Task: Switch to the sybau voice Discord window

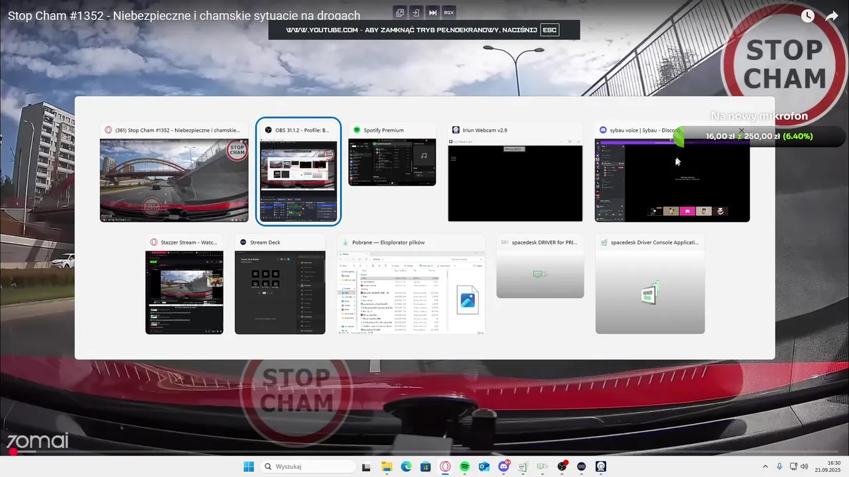Action: coord(672,172)
